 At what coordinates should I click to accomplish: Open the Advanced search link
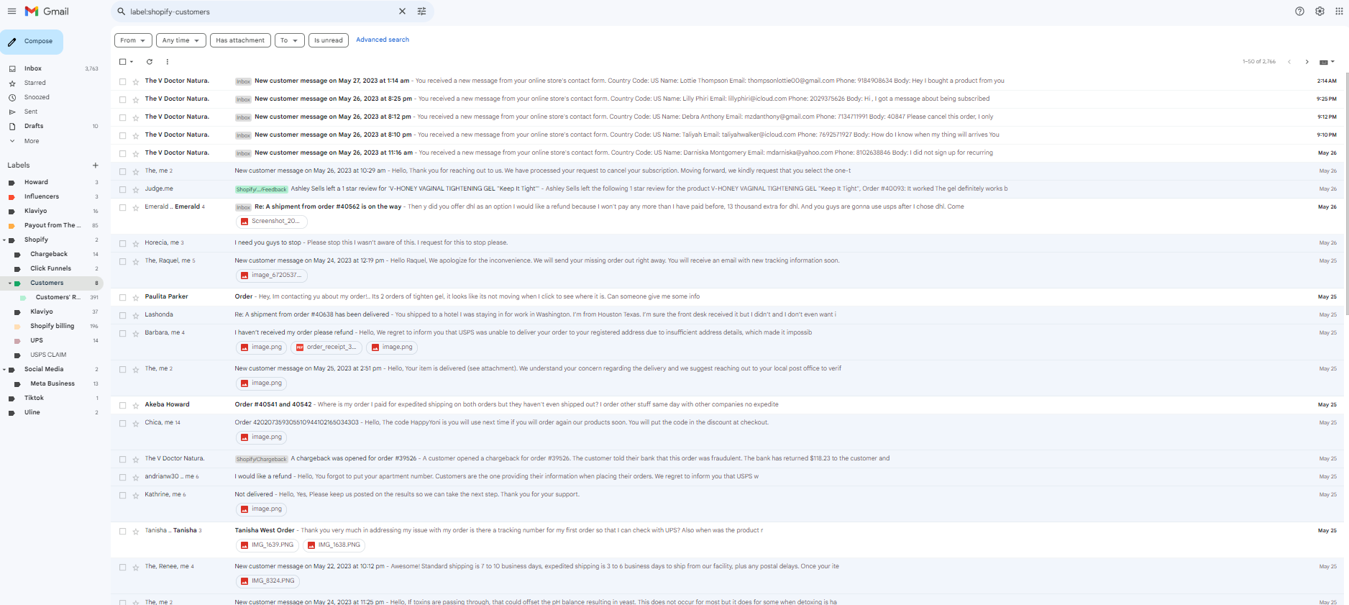click(383, 40)
